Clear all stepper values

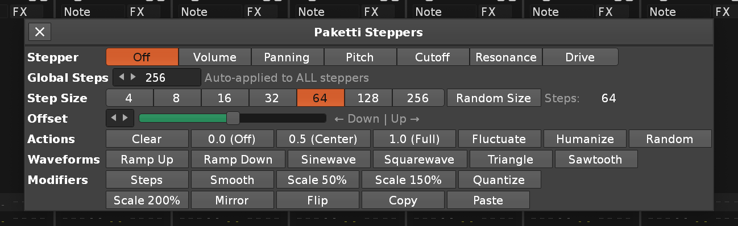[147, 139]
